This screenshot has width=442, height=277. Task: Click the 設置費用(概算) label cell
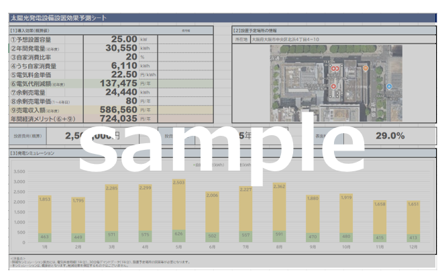point(28,136)
